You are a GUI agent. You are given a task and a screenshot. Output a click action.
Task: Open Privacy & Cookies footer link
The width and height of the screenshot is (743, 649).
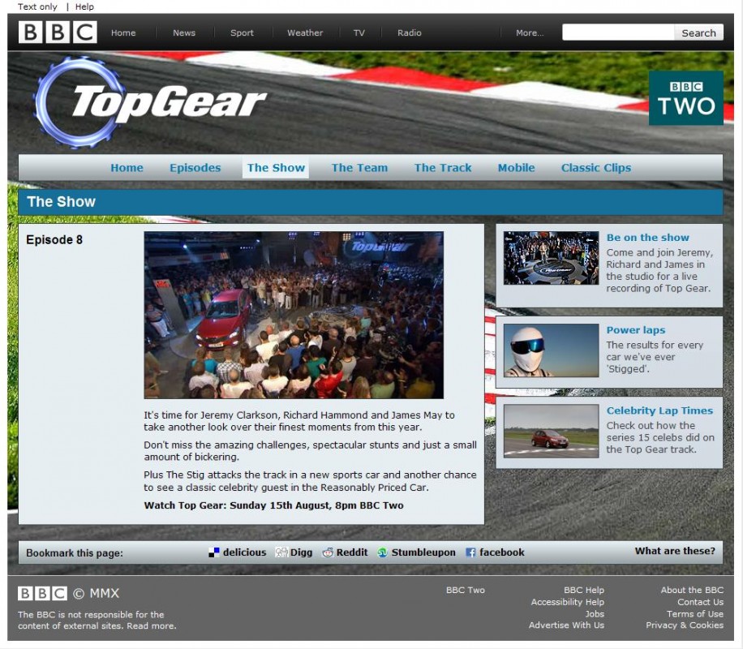[x=685, y=625]
